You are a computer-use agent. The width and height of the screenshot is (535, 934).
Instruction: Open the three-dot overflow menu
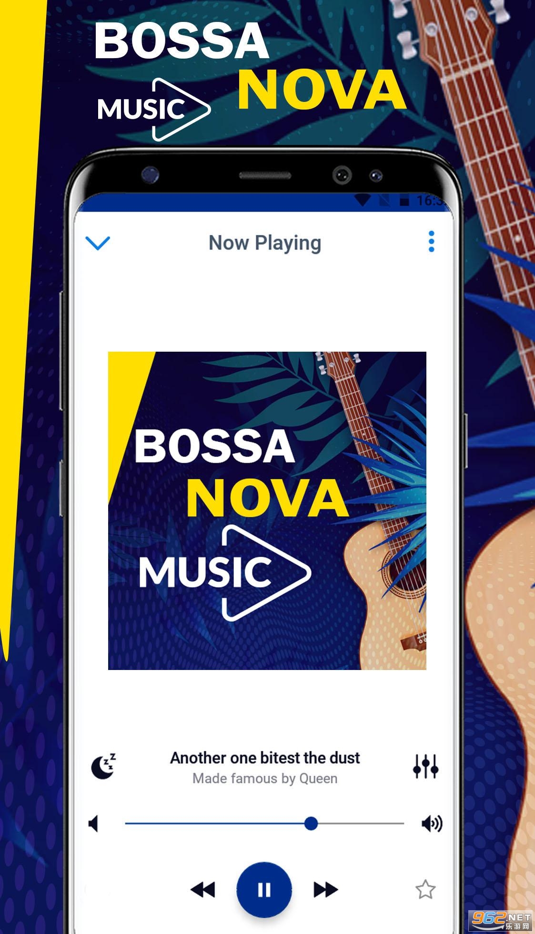point(432,242)
